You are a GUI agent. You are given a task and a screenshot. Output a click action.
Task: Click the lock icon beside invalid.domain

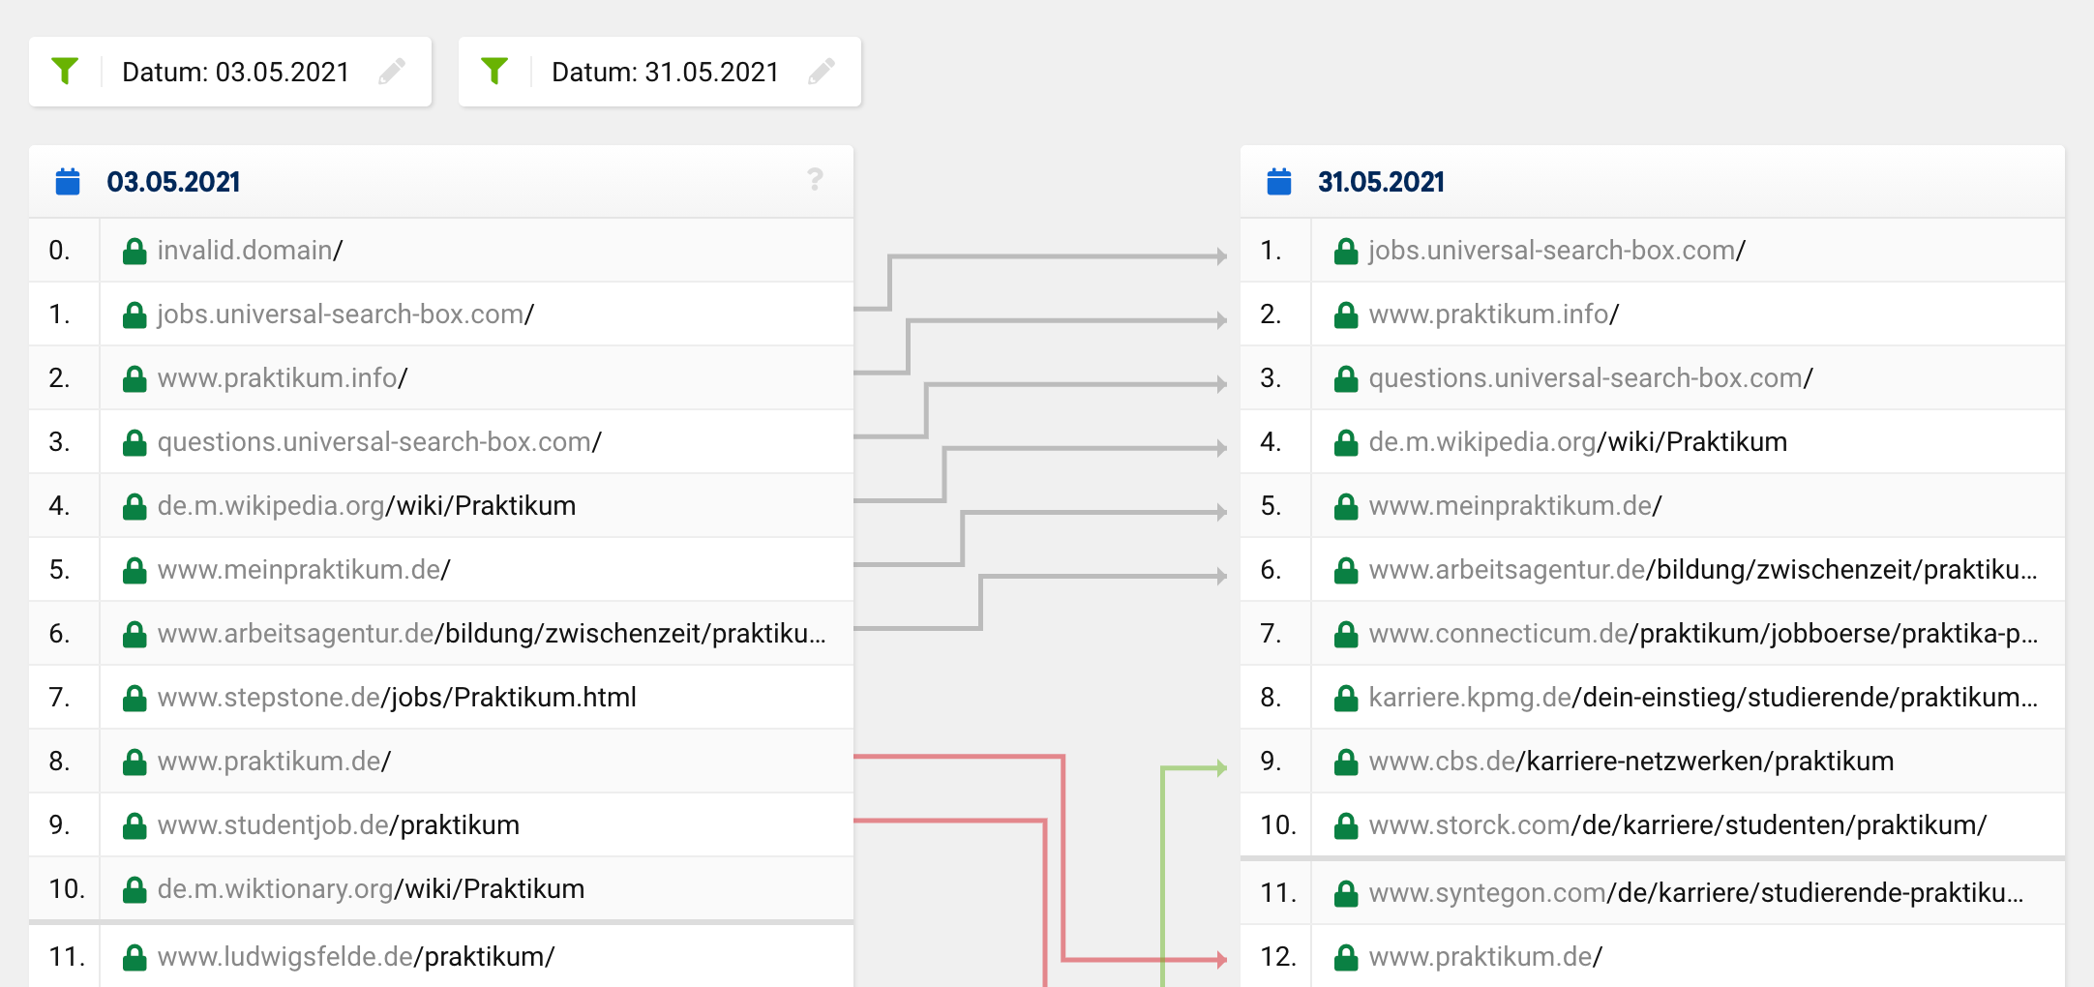click(135, 252)
